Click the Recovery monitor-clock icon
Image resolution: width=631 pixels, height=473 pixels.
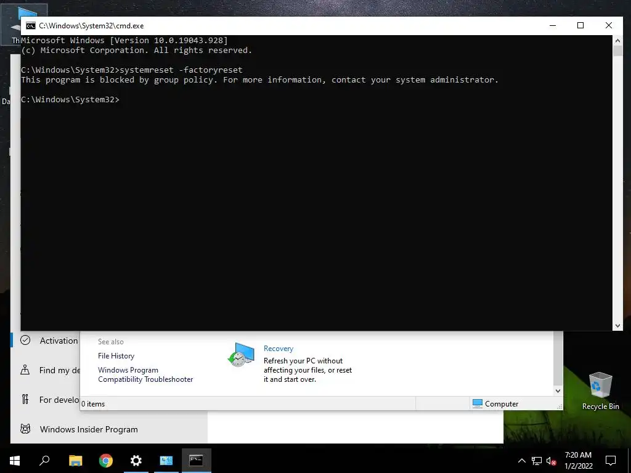(x=242, y=354)
